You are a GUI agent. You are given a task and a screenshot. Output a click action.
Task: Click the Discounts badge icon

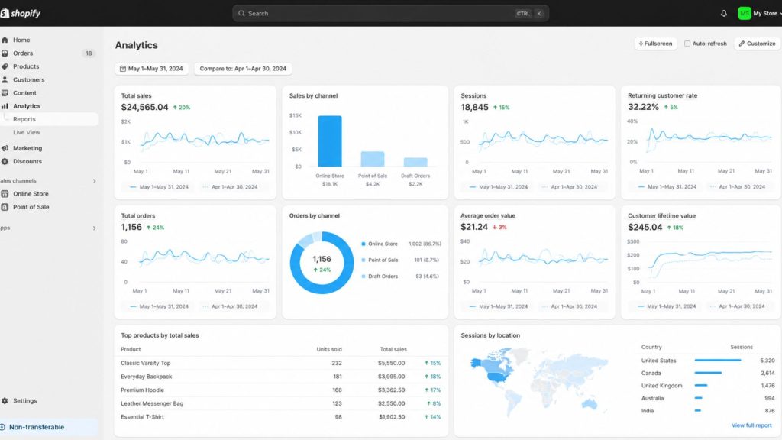tap(5, 162)
